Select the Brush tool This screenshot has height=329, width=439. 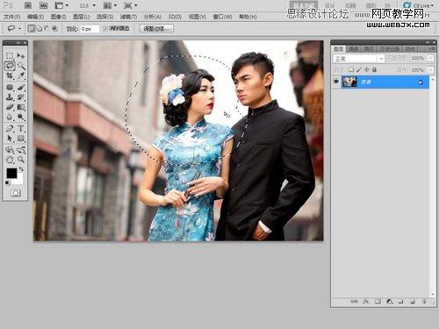(x=21, y=88)
